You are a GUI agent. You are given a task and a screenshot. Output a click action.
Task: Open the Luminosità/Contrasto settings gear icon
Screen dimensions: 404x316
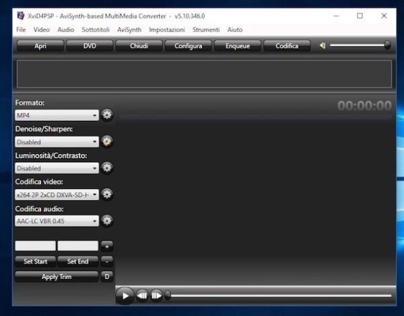tap(107, 168)
